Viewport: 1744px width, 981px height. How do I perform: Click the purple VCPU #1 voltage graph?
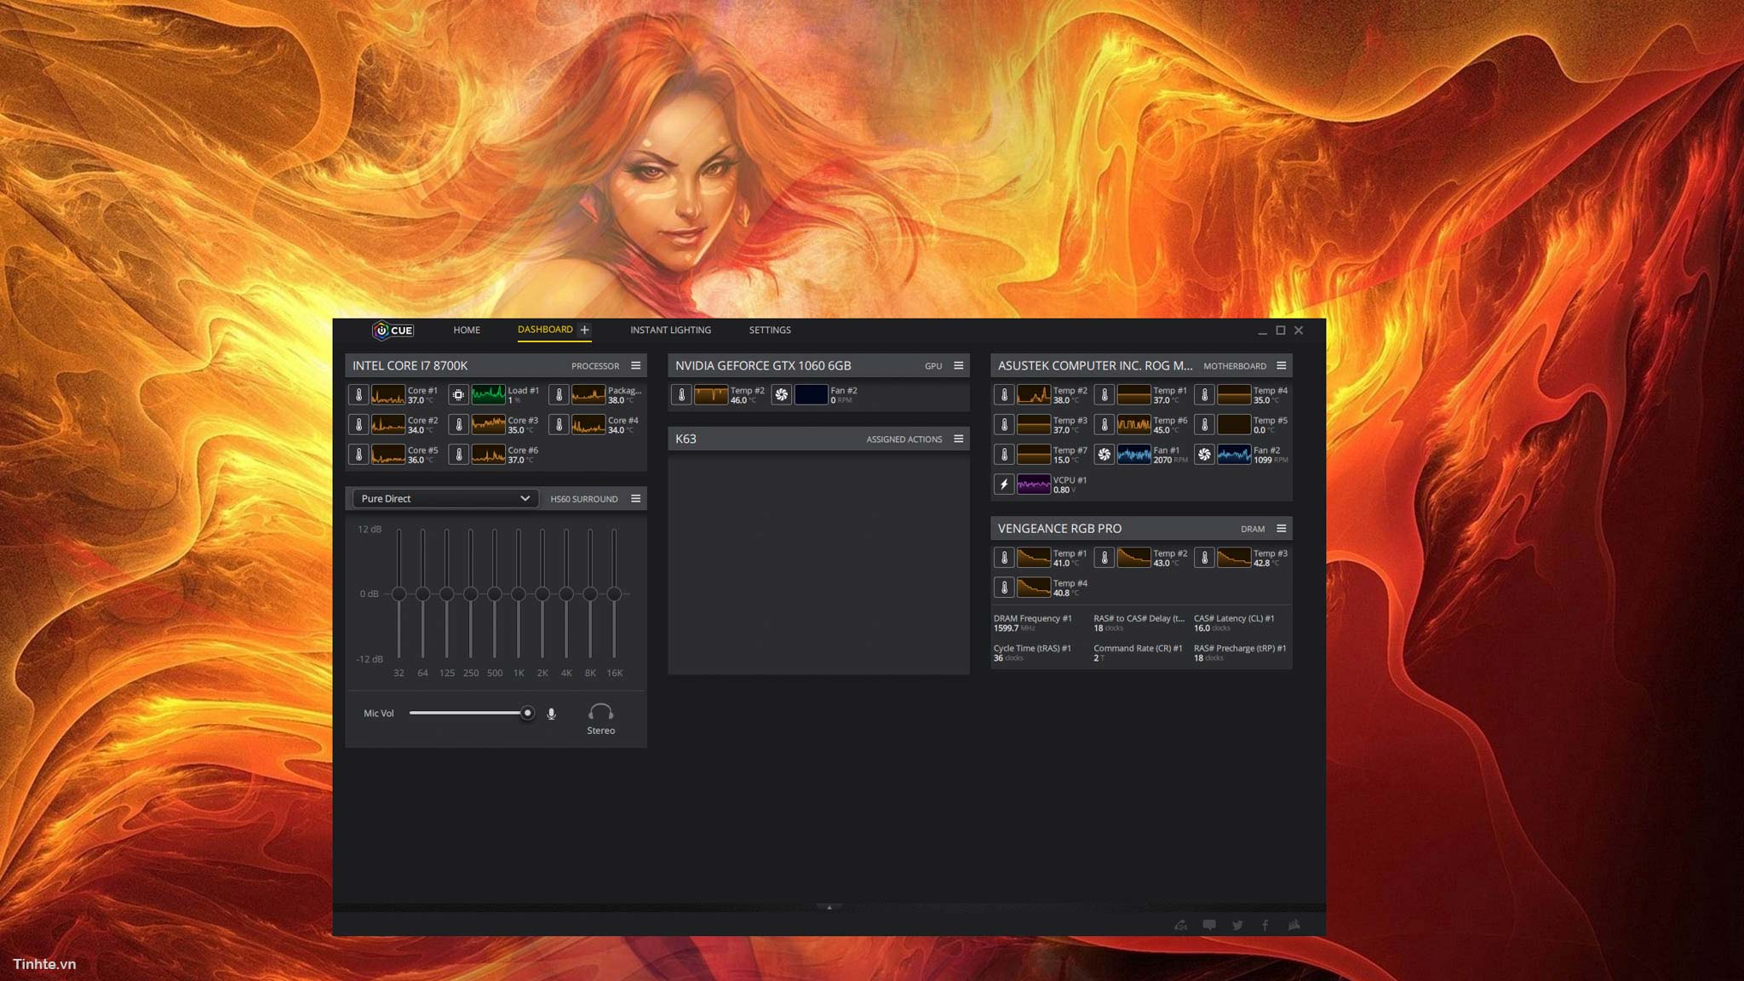(x=1034, y=485)
